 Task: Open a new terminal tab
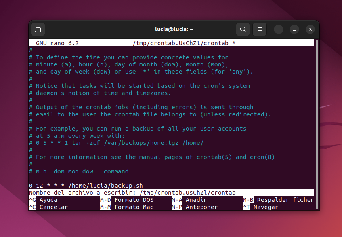click(x=38, y=29)
